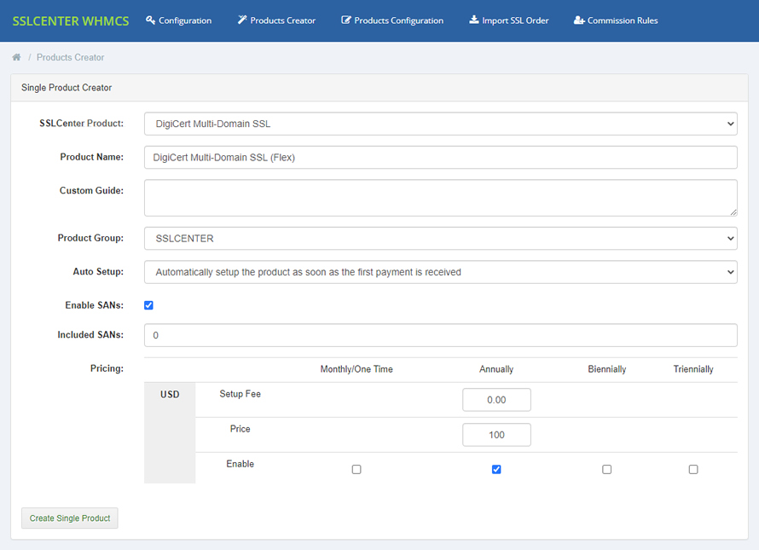Click the Configuration wrench icon
The height and width of the screenshot is (550, 759).
tap(151, 20)
